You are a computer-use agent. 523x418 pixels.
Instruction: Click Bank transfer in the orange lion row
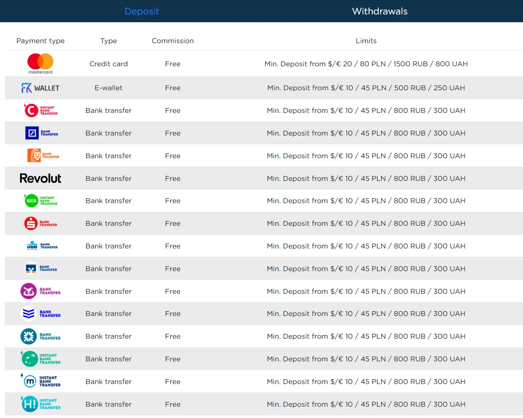pos(109,156)
